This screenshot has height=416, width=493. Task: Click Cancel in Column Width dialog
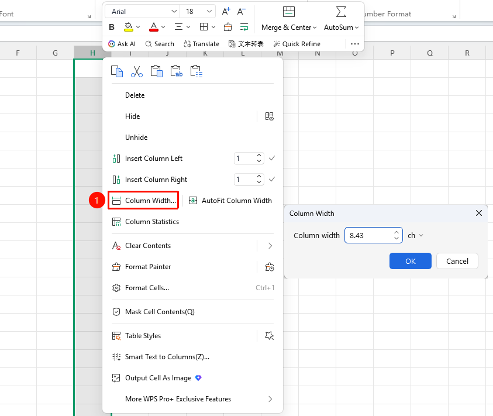pos(457,261)
